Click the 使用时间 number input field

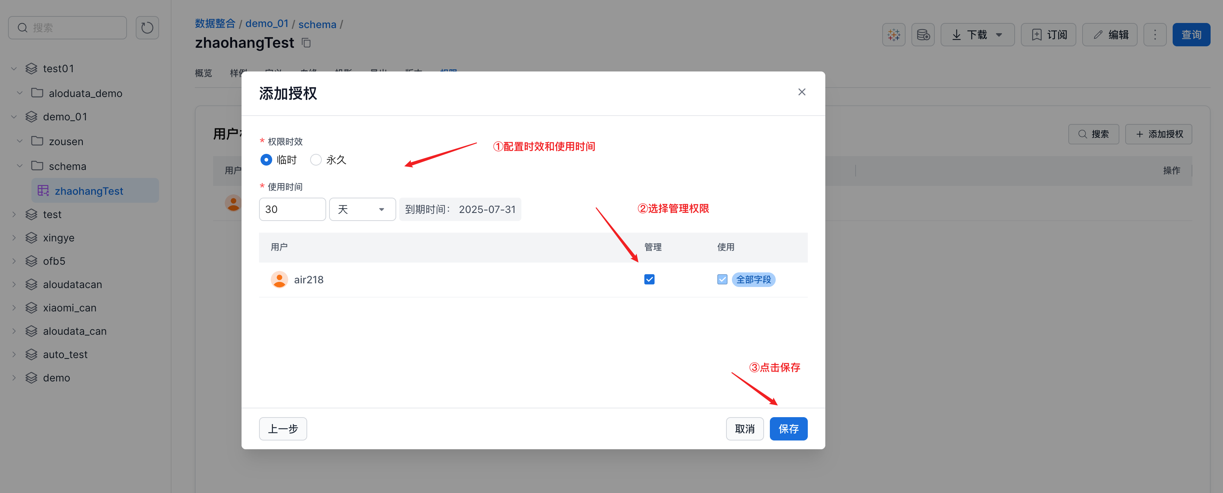click(292, 209)
